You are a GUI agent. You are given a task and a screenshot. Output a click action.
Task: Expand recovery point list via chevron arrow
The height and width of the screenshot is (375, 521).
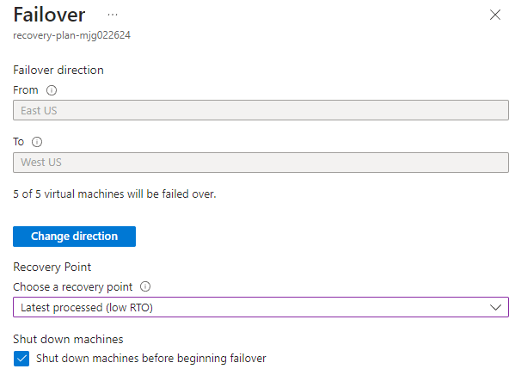click(x=495, y=307)
